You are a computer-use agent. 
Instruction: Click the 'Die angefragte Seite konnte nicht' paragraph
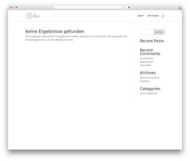(x=76, y=38)
